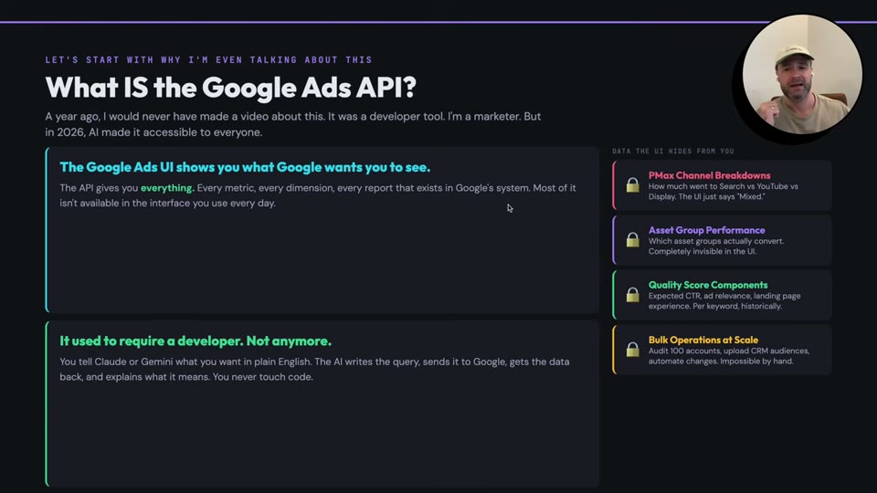Click the lock icon beside Asset Group Performance
The width and height of the screenshot is (877, 493).
point(632,240)
